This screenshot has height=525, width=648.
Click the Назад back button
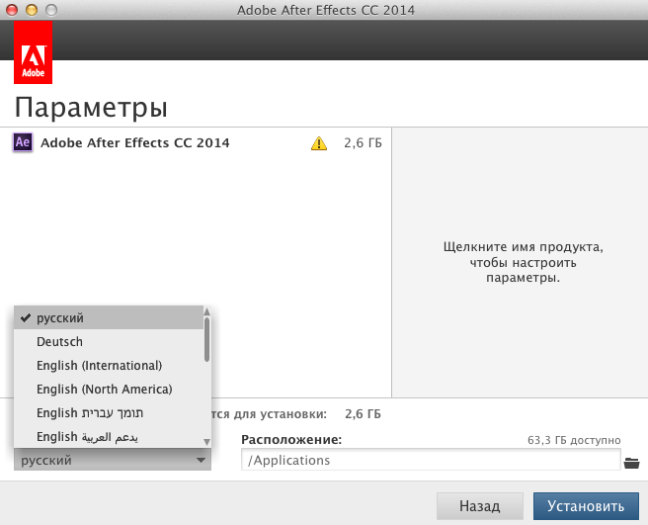click(480, 505)
